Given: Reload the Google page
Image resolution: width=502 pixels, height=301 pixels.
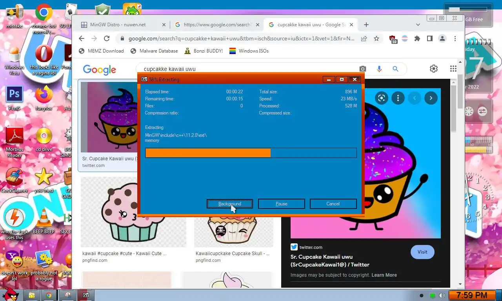Looking at the screenshot, I should (x=107, y=38).
